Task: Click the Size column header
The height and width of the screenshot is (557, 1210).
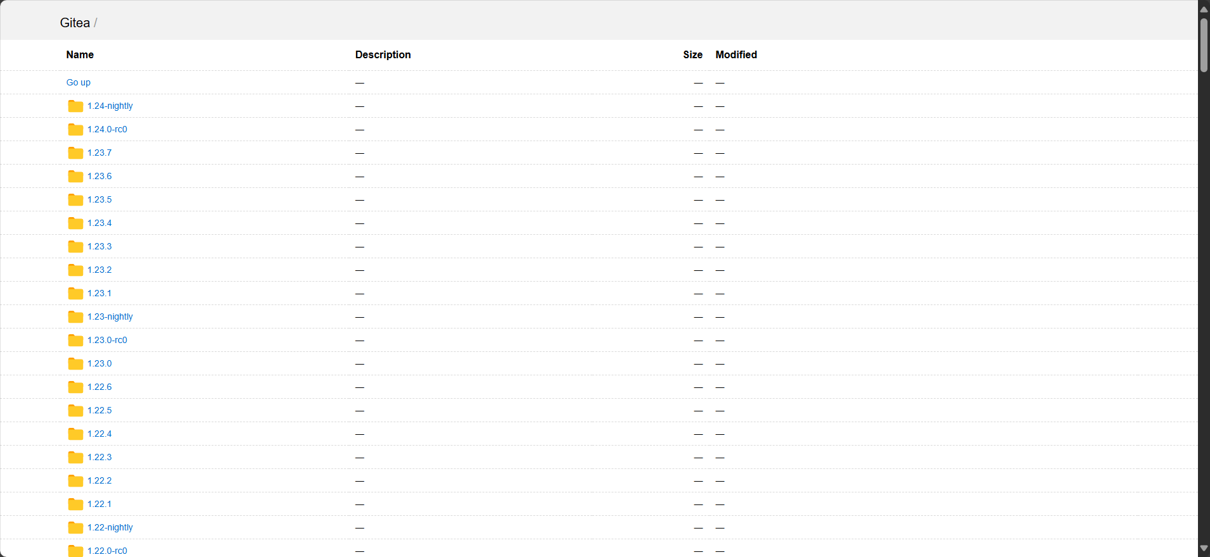Action: tap(693, 54)
